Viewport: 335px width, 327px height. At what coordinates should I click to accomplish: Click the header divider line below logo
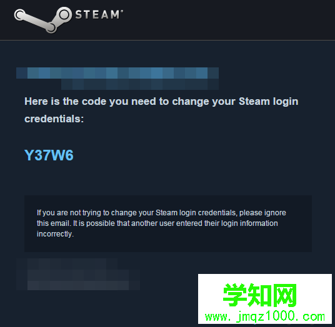pyautogui.click(x=167, y=40)
